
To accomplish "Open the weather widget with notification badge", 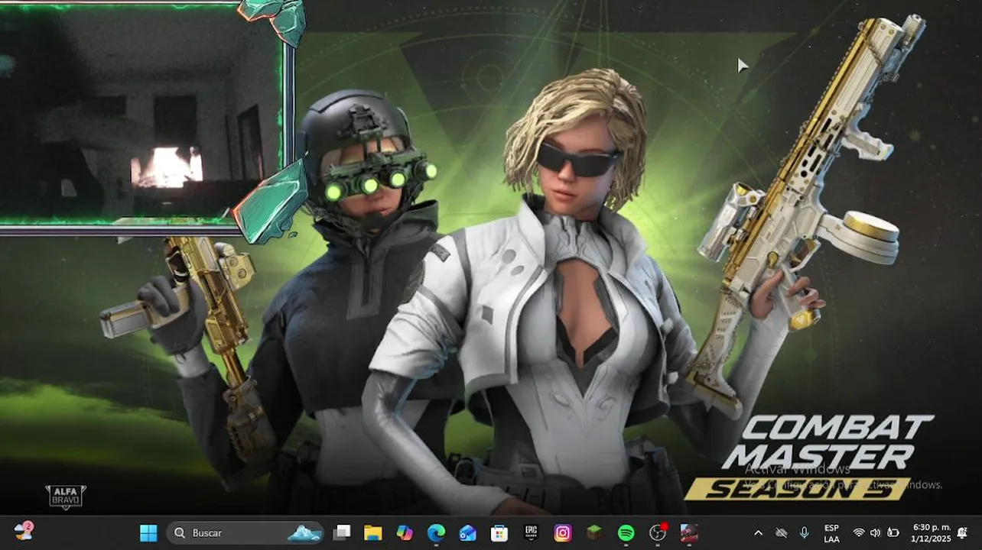I will 23,531.
